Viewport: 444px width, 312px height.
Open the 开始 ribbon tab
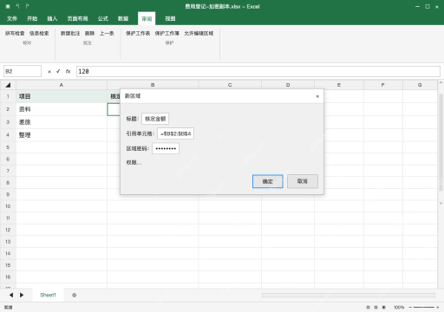[32, 18]
